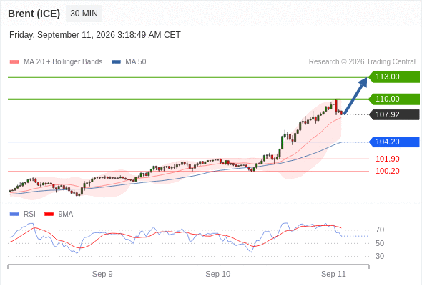Click the Sep 9 date axis label
422x286 pixels.
[x=102, y=274]
